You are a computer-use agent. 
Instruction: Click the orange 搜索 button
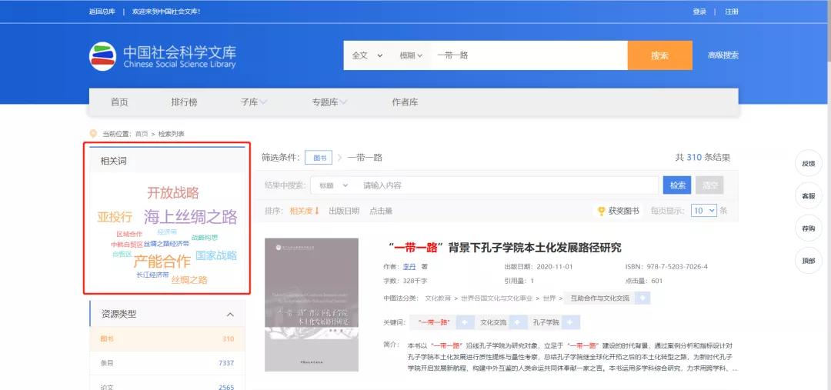coord(660,55)
